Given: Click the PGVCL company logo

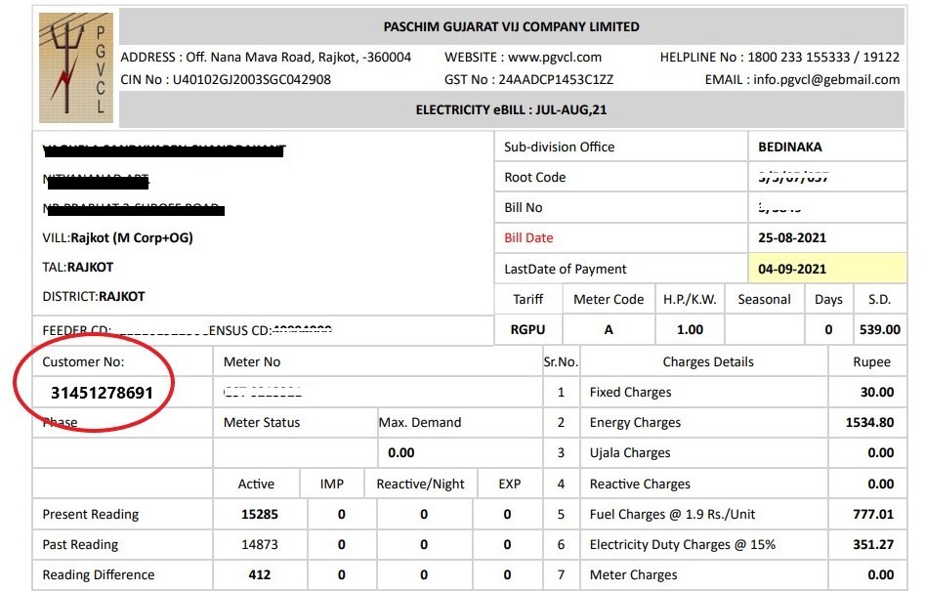Looking at the screenshot, I should point(76,67).
